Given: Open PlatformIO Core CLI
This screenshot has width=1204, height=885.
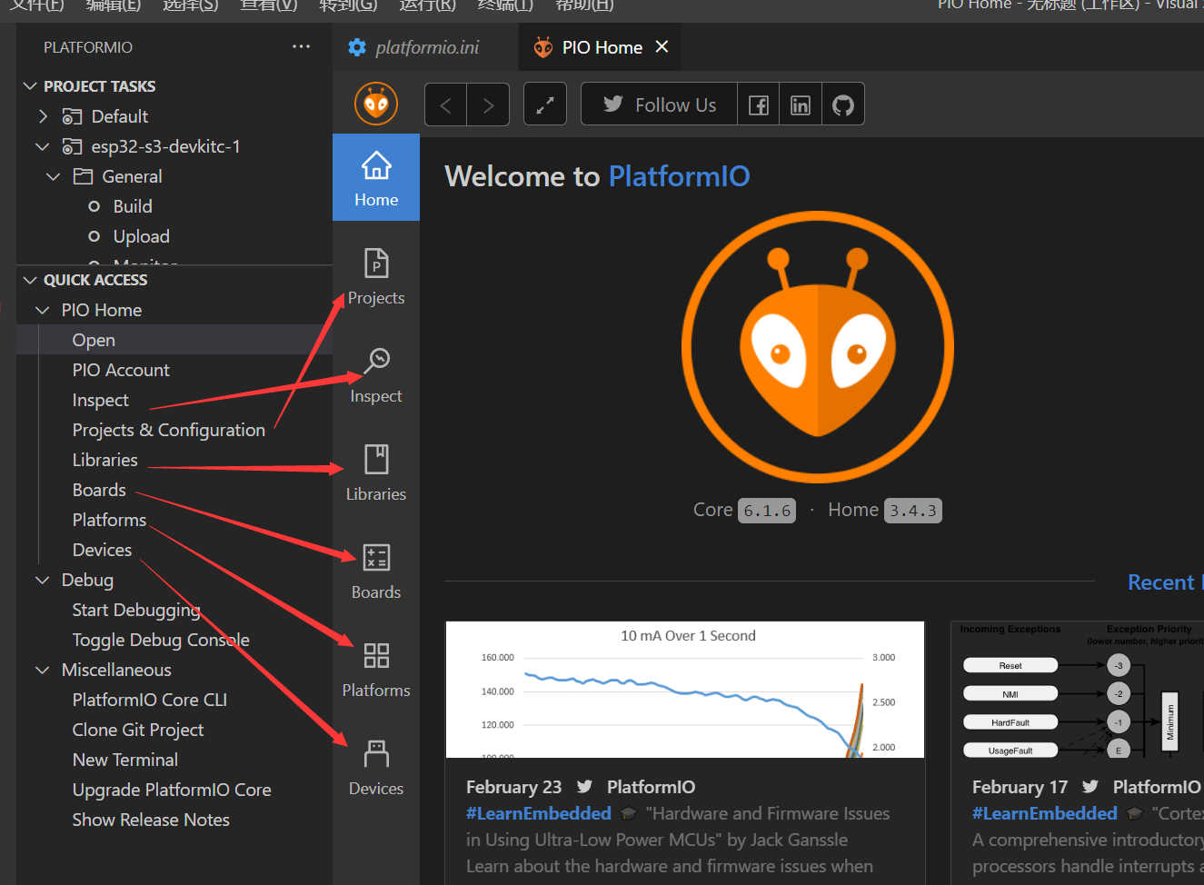Looking at the screenshot, I should tap(150, 700).
